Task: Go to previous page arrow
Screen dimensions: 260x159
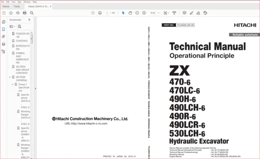Action: pyautogui.click(x=93, y=13)
